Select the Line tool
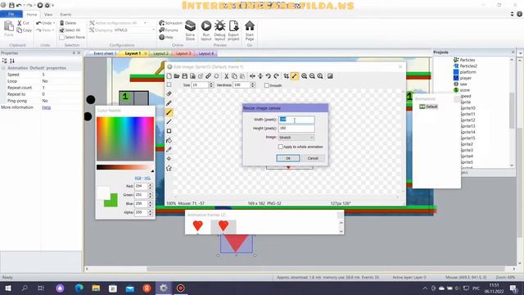Screen dimensions: 524x295 pyautogui.click(x=169, y=122)
